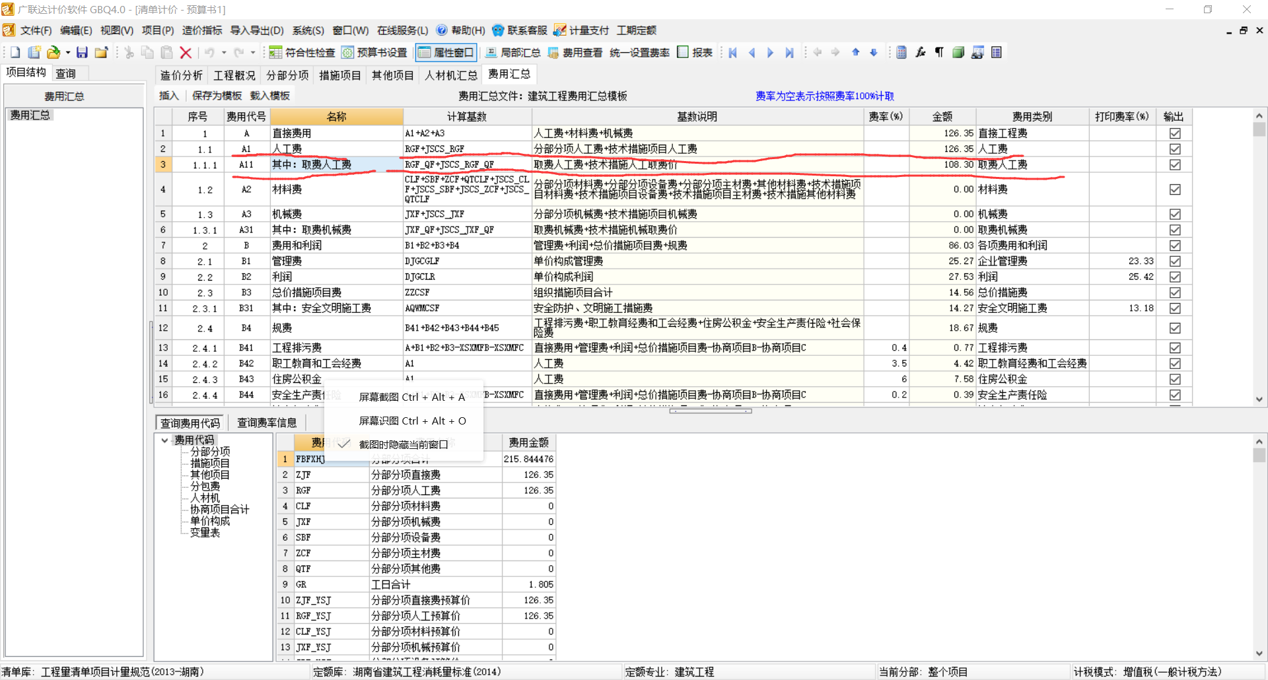The image size is (1268, 680).
Task: Click the help question mark icon
Action: [442, 30]
